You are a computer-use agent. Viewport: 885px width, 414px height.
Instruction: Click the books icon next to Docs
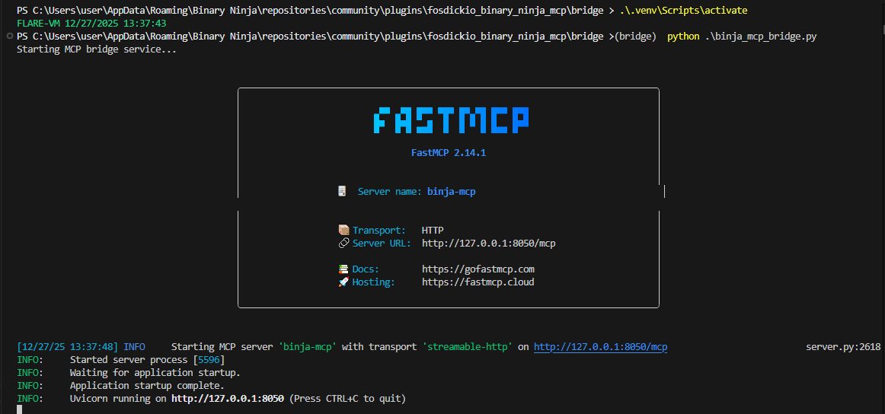tap(343, 269)
